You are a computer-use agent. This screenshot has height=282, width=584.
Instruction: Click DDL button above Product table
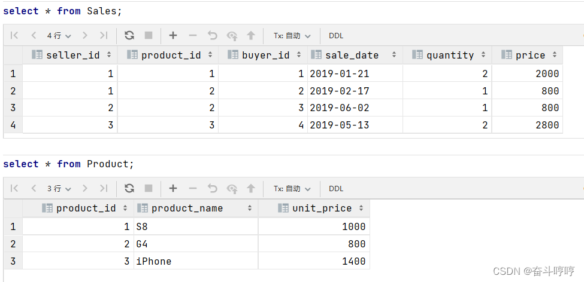336,188
